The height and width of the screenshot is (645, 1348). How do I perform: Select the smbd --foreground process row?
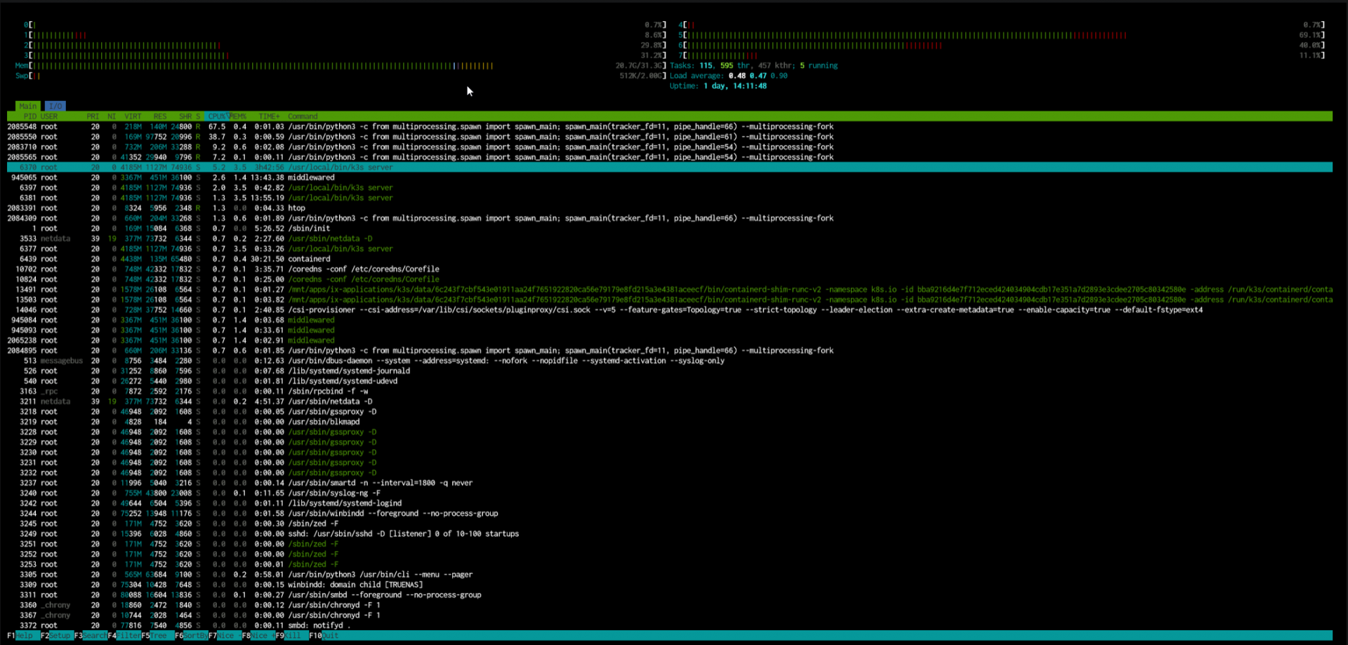pyautogui.click(x=670, y=595)
